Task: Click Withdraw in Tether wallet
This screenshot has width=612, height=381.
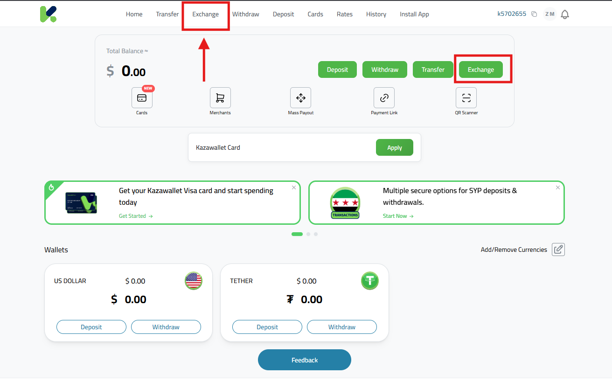Action: (341, 327)
